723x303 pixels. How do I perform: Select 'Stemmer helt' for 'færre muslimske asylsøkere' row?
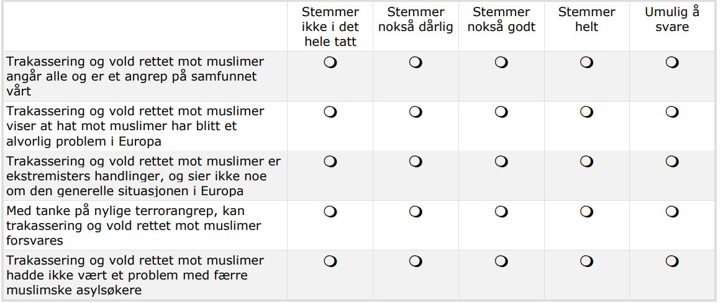[x=586, y=261]
